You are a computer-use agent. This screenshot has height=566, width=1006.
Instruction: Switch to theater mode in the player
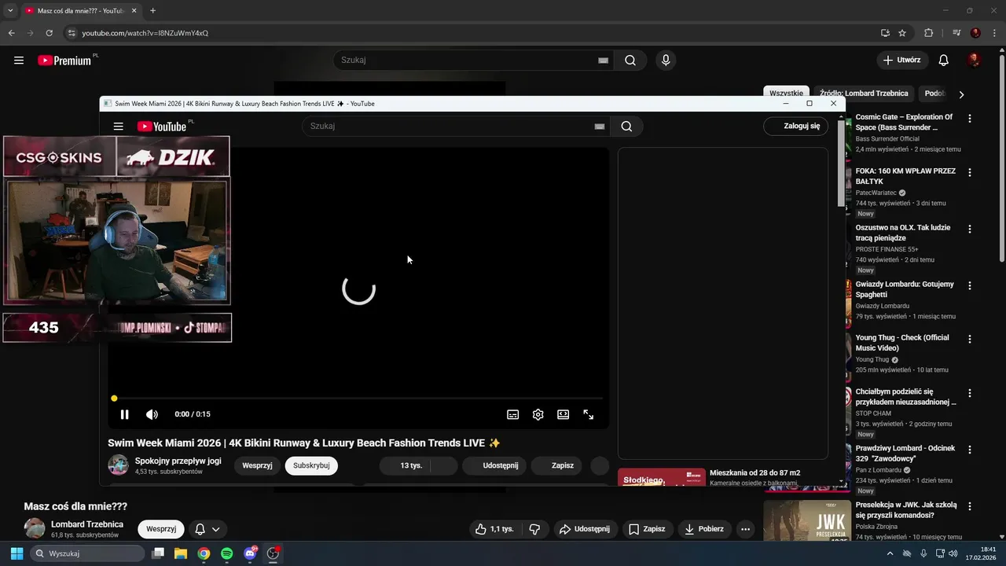(x=563, y=414)
